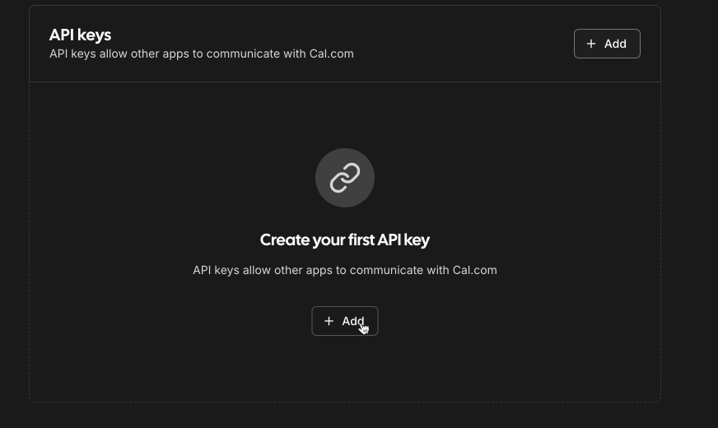Click centered description text under 'Create your first API key'
This screenshot has width=718, height=428.
(345, 270)
